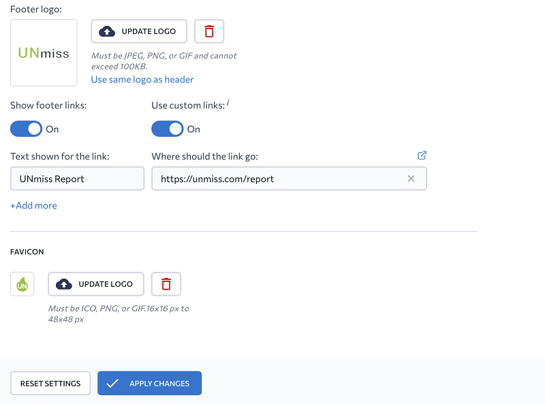This screenshot has width=545, height=404.
Task: Click Update Logo for favicon
Action: [x=96, y=284]
